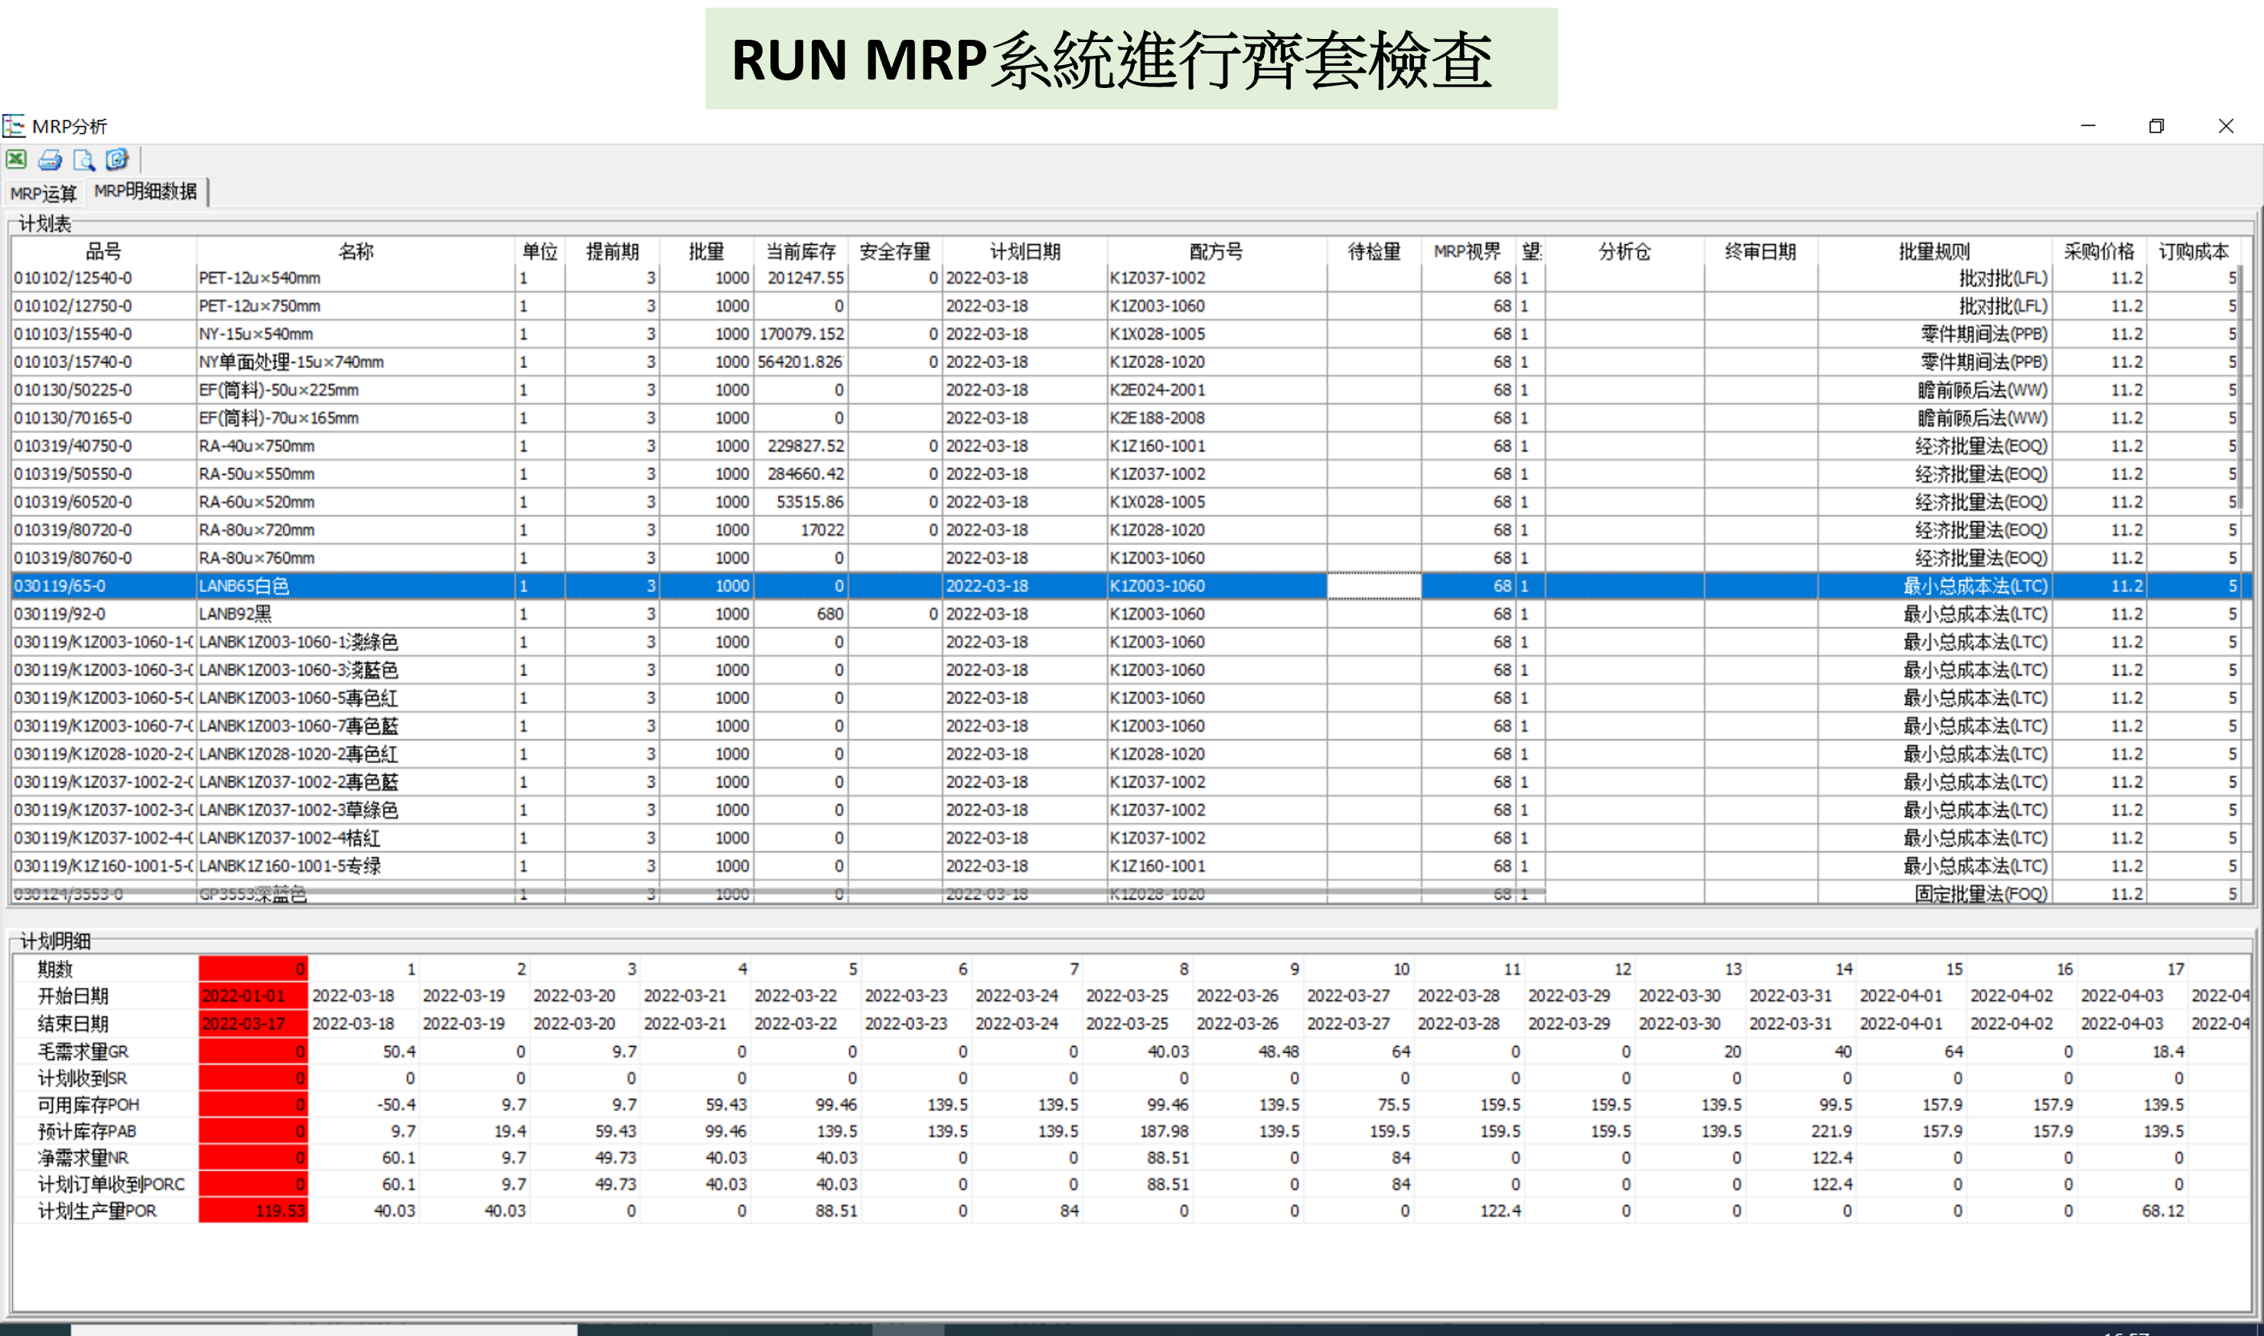The height and width of the screenshot is (1336, 2264).
Task: Click empty 待检量 cell in highlighted row
Action: 1373,586
